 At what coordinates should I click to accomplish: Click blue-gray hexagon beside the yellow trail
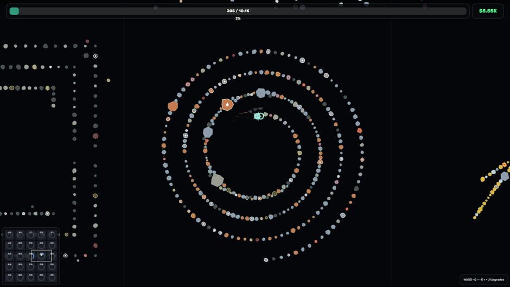tap(505, 176)
